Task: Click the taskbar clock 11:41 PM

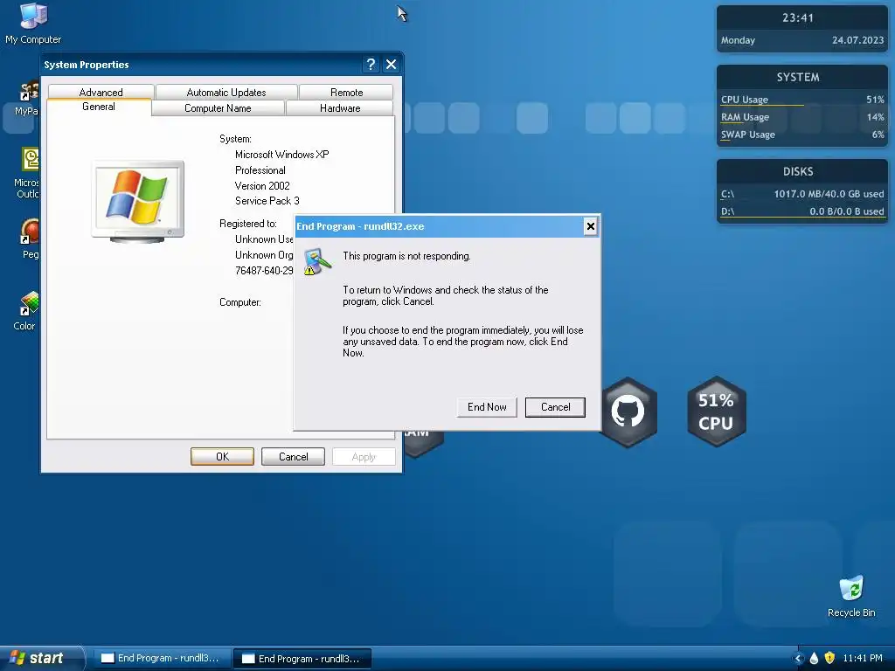Action: [x=863, y=658]
